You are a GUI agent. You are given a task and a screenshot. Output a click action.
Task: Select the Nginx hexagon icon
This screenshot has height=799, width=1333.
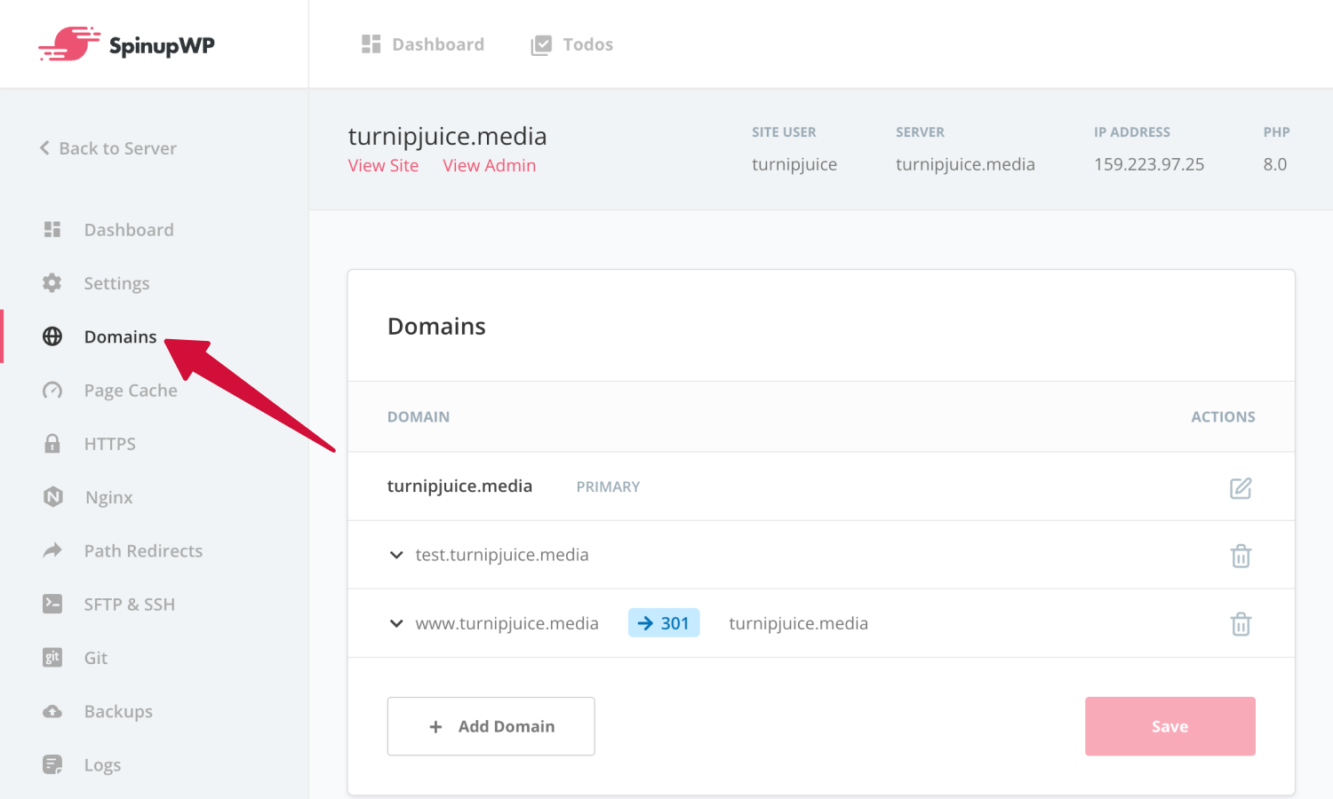point(53,497)
